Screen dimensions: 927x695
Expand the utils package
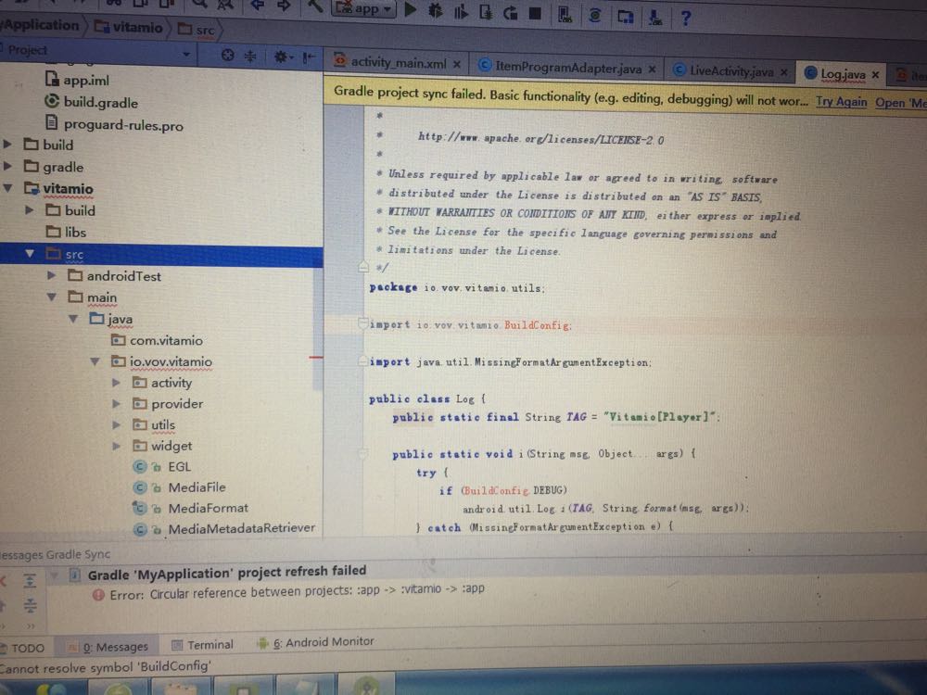click(117, 425)
